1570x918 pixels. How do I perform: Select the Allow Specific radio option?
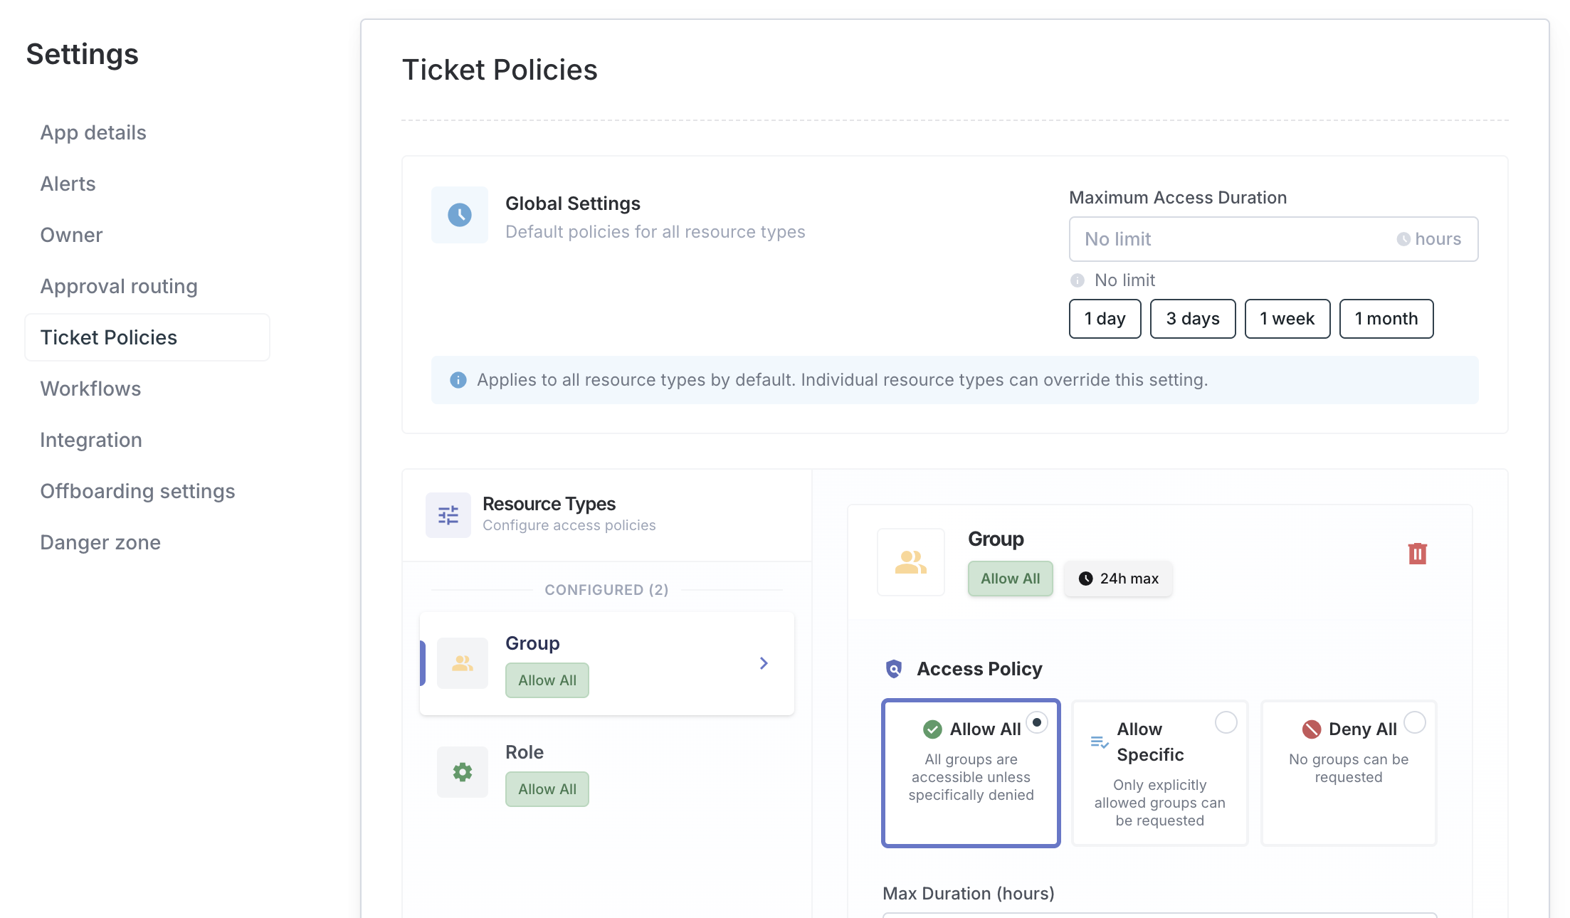(x=1226, y=722)
